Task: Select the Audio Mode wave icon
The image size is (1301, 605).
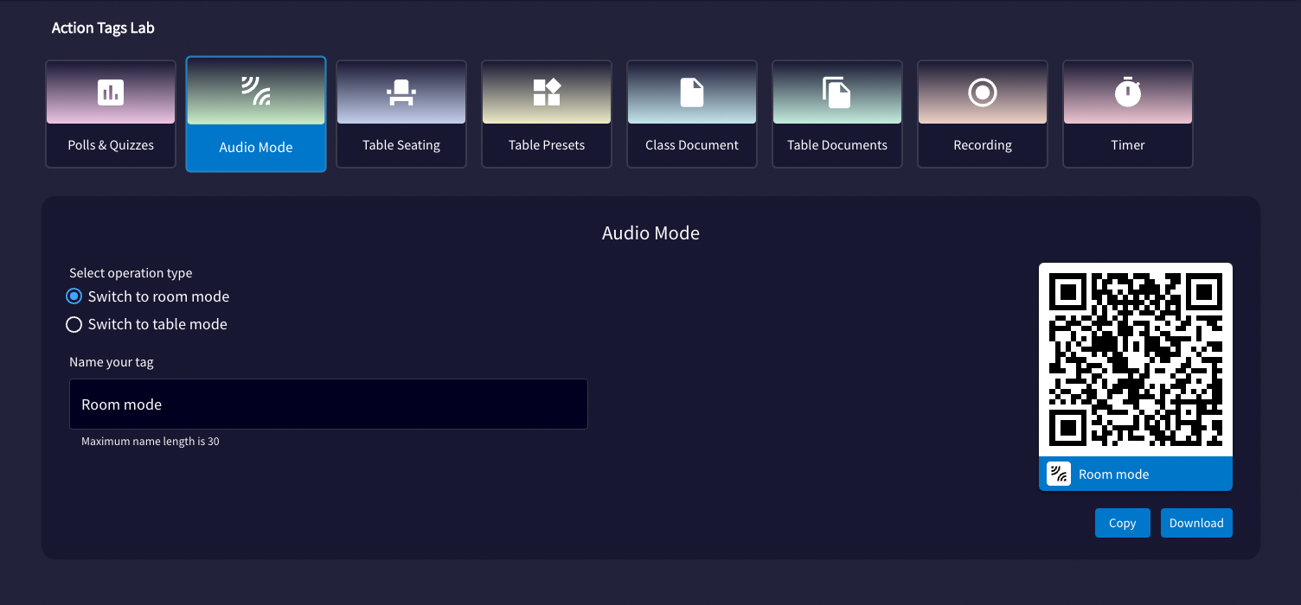Action: click(x=255, y=91)
